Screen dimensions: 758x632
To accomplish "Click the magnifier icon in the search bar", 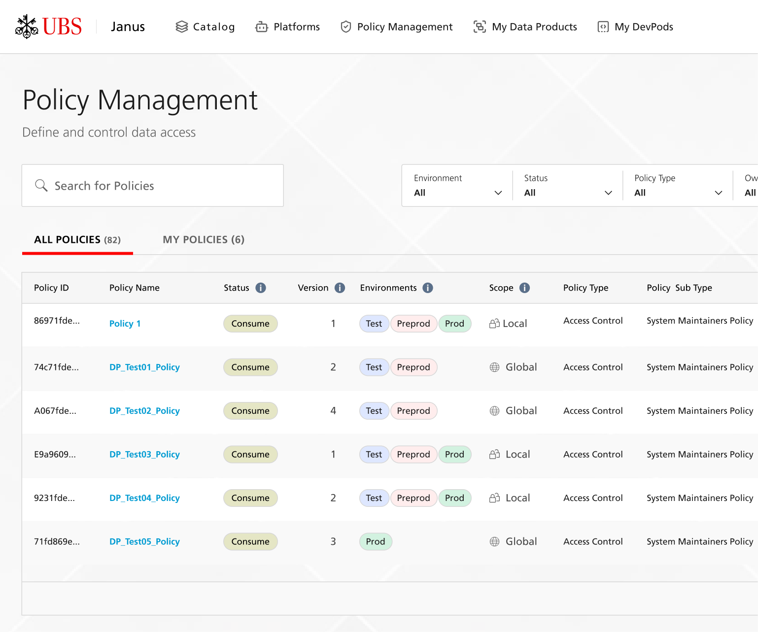I will (41, 186).
